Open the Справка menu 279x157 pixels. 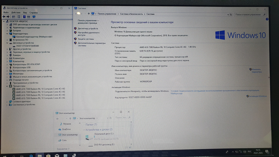click(x=33, y=13)
